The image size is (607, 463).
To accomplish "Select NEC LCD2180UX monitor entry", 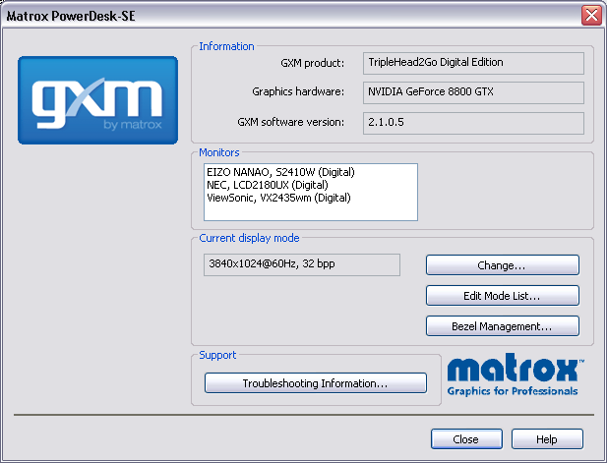I will [x=268, y=185].
